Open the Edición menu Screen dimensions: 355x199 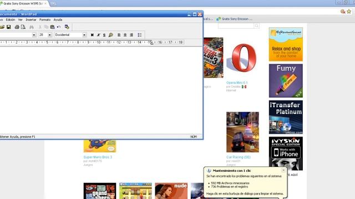tap(11, 20)
